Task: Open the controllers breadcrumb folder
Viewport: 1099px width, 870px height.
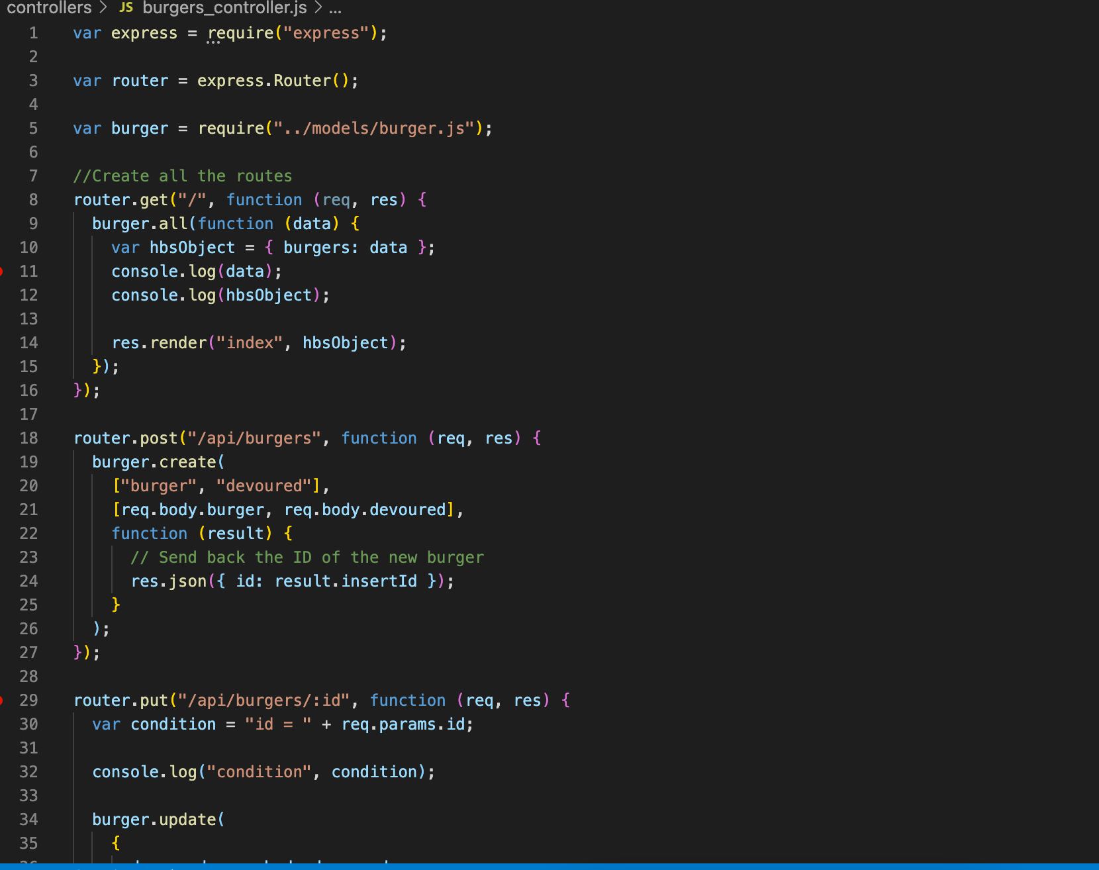Action: pyautogui.click(x=49, y=7)
